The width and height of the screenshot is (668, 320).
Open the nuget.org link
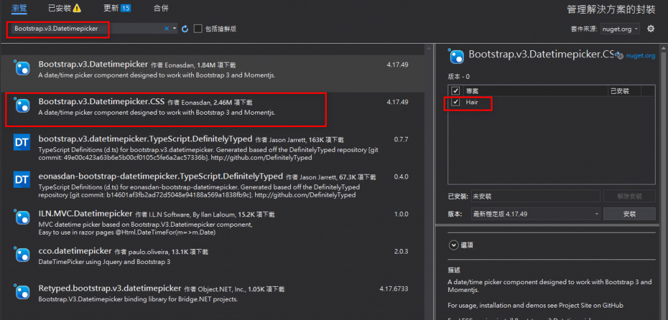(x=641, y=56)
